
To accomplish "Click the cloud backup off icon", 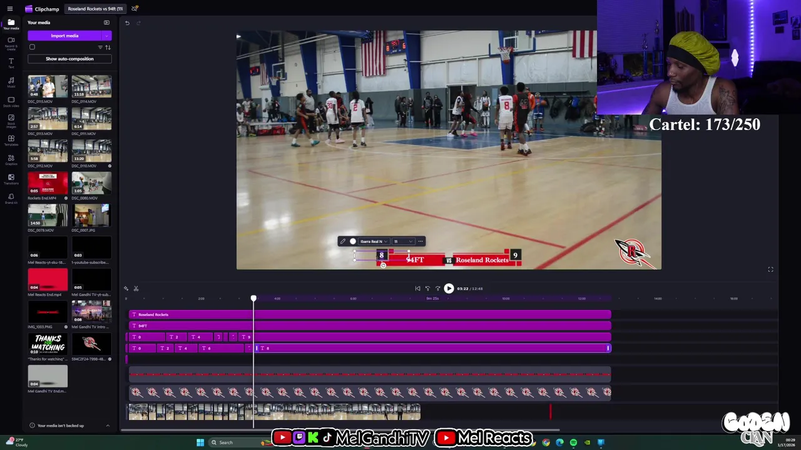I will click(x=135, y=8).
